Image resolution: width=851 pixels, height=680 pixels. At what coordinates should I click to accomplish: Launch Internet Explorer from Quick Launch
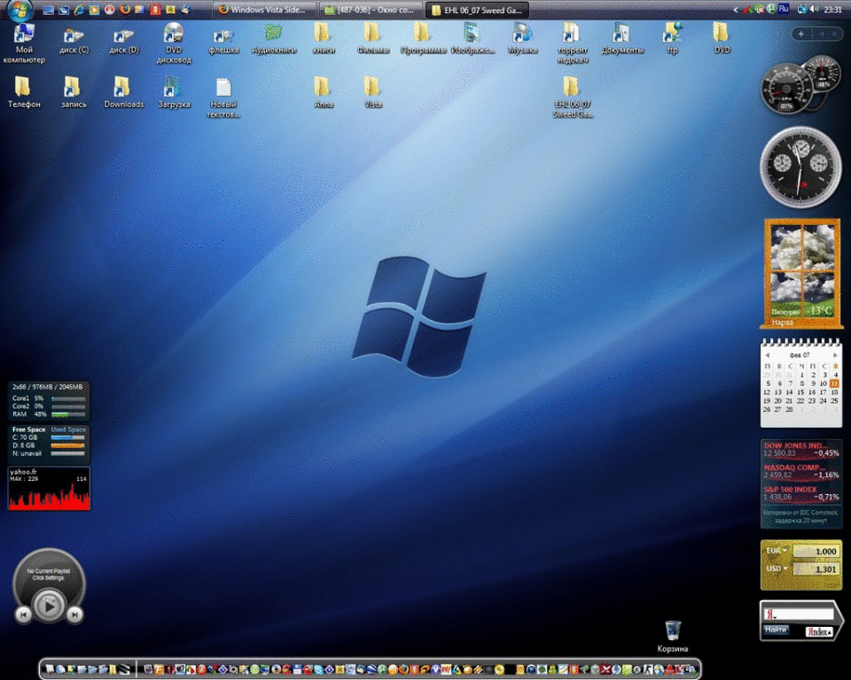(79, 10)
